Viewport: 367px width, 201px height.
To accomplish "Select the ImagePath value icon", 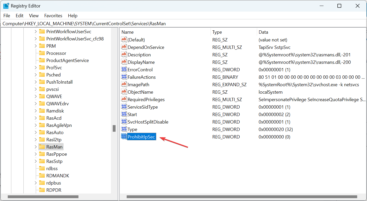I will tap(124, 84).
